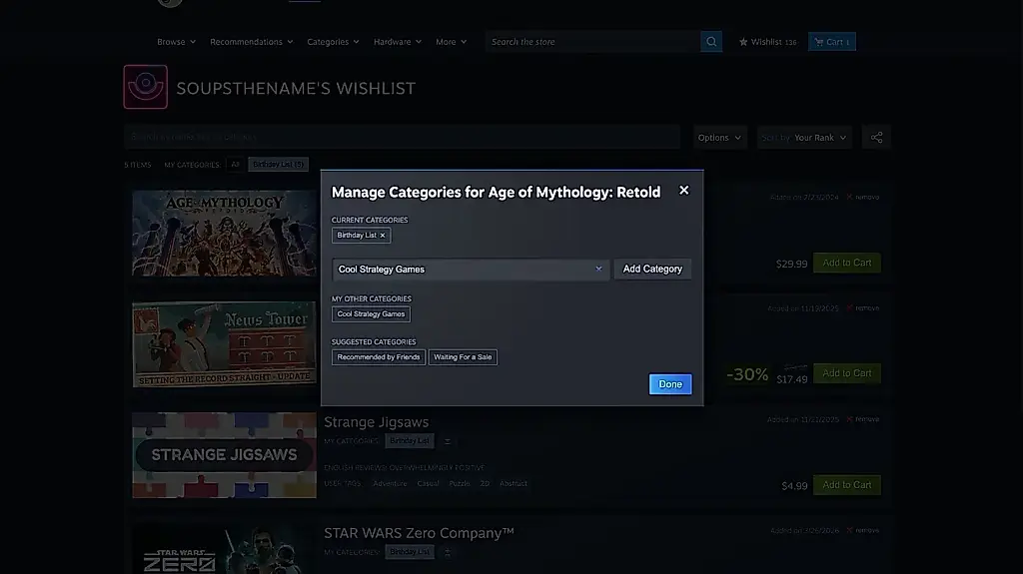Open the Strange Jigsaws thumbnail
The width and height of the screenshot is (1023, 574).
click(225, 455)
